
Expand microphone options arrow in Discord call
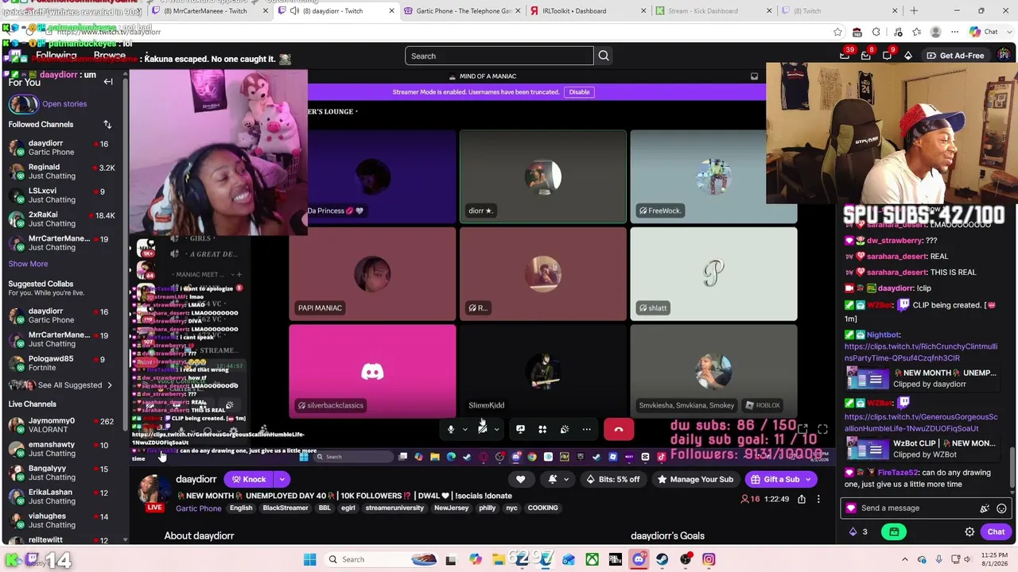point(464,430)
